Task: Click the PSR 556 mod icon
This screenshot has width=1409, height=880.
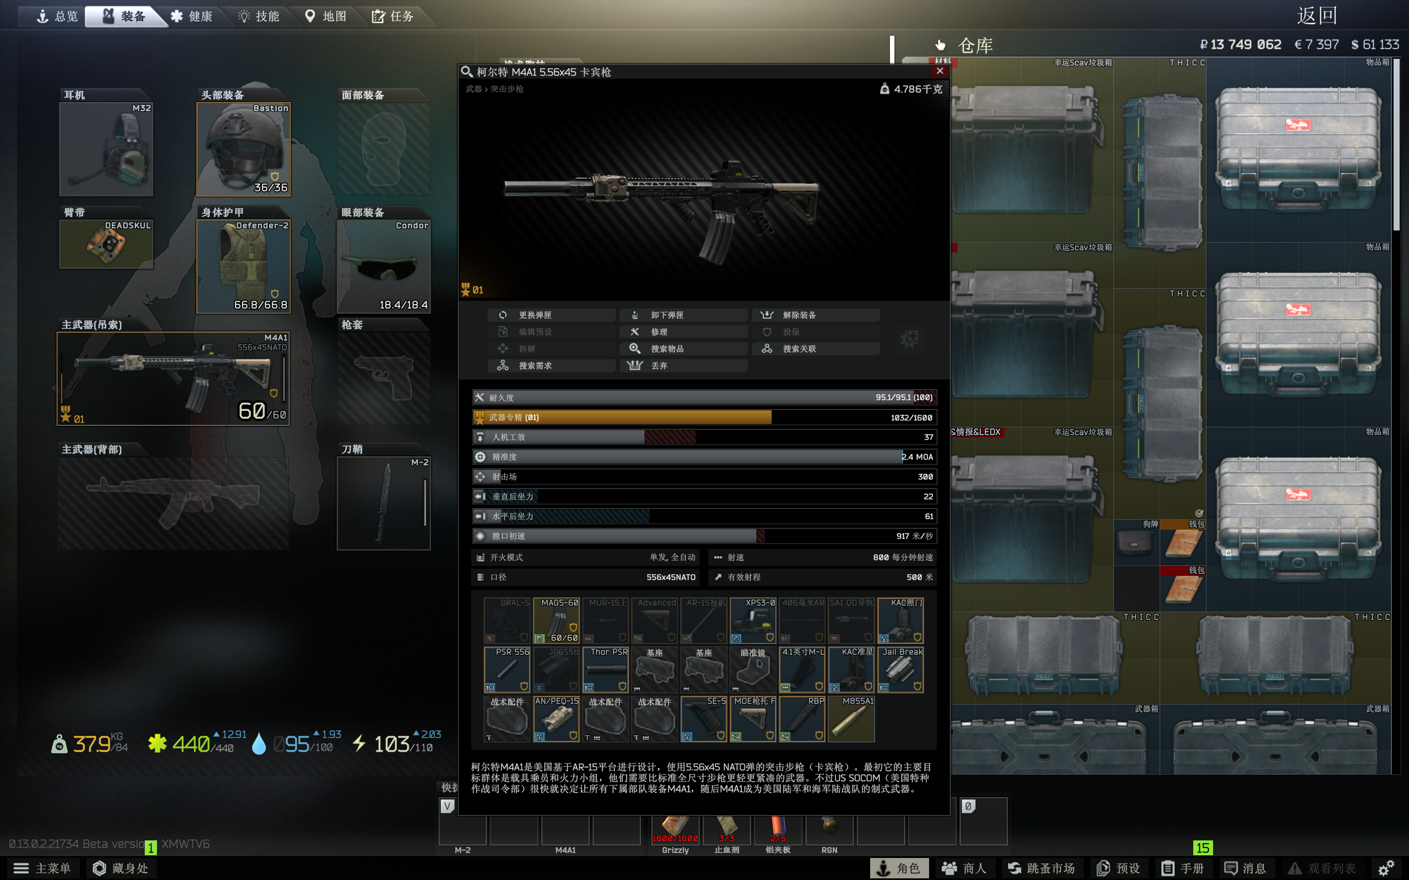Action: coord(507,670)
